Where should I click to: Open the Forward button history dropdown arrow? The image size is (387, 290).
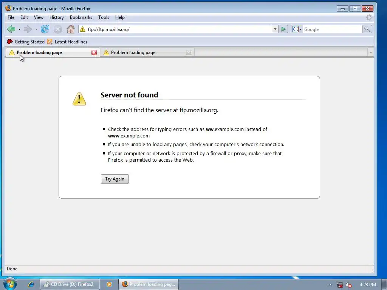pos(36,29)
